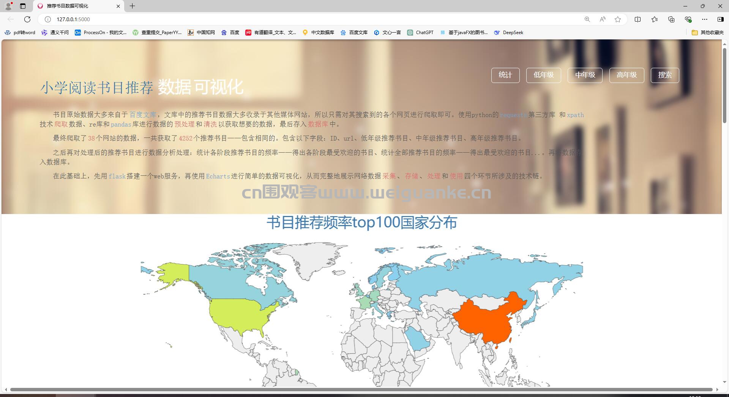729x397 pixels.
Task: Open the 查重提交_PaperYY bookmark
Action: (157, 33)
